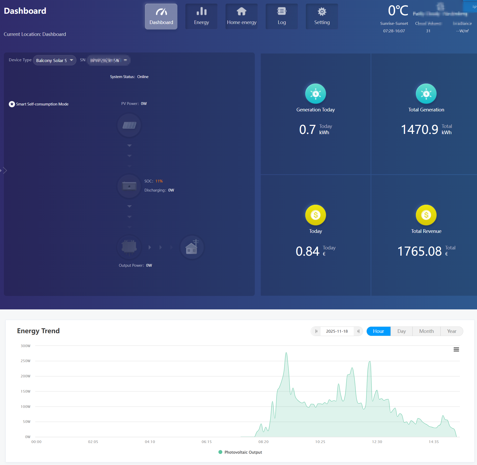
Task: Select the Day view button
Action: 401,331
